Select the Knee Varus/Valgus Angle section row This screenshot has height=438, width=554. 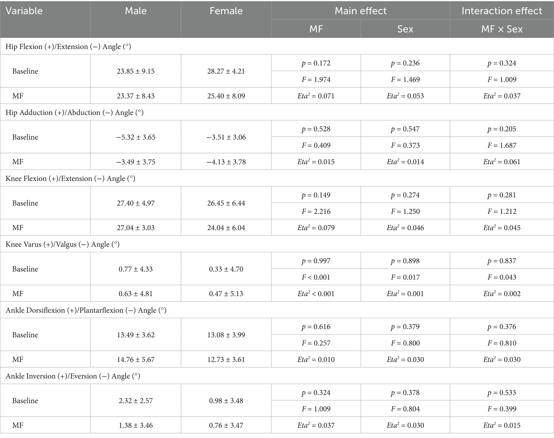coord(62,244)
